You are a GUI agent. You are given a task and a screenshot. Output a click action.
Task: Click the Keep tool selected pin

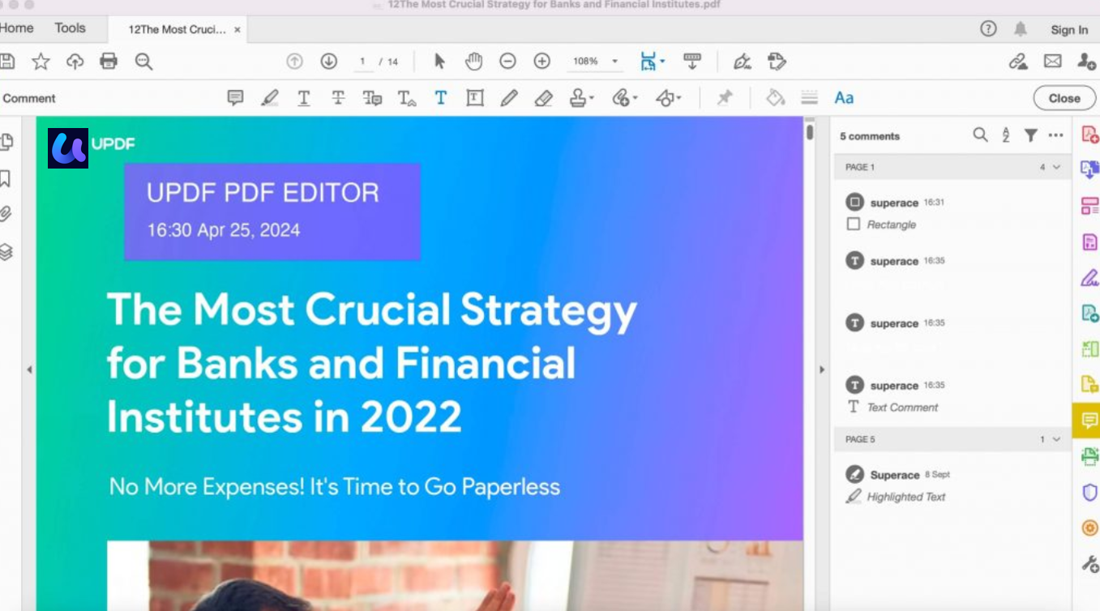(725, 98)
